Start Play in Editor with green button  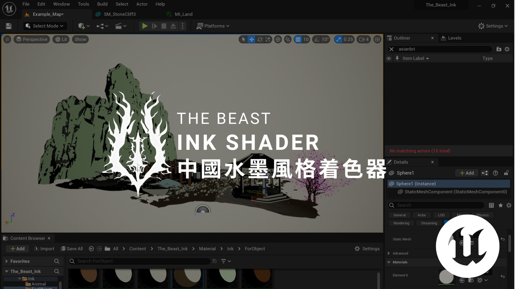pyautogui.click(x=144, y=26)
